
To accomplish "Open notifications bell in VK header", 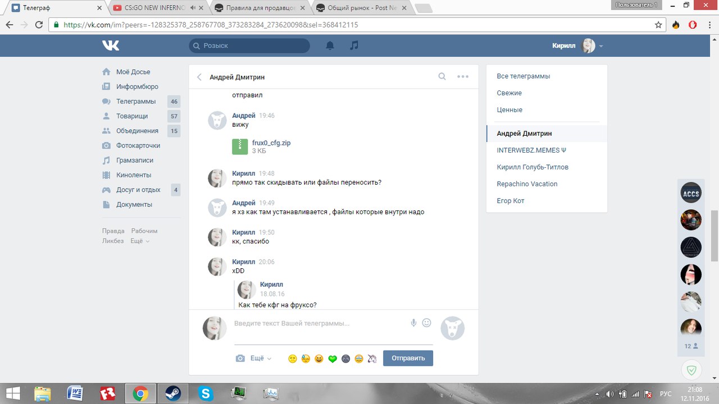I will pyautogui.click(x=330, y=45).
